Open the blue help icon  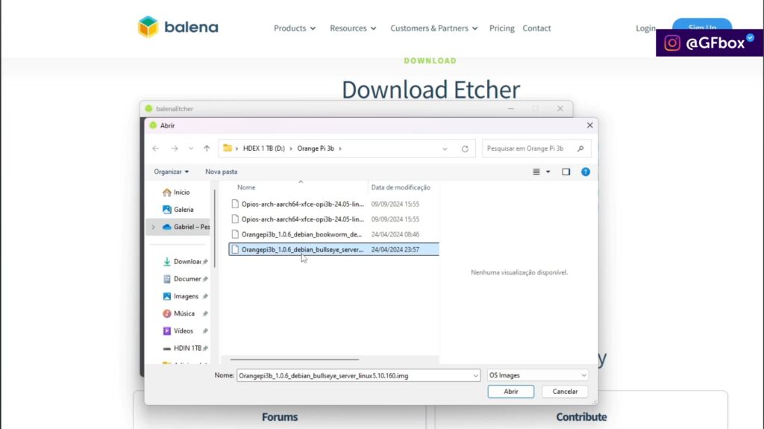tap(586, 172)
